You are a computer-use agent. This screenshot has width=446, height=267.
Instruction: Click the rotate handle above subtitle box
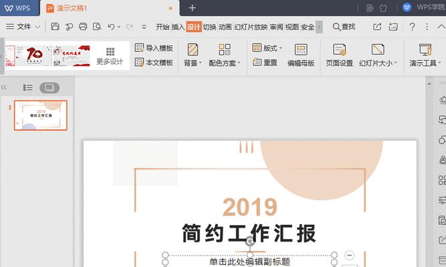pos(250,241)
